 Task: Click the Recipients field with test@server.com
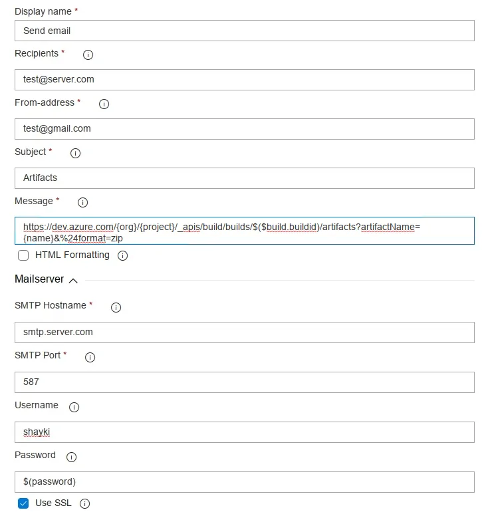244,79
